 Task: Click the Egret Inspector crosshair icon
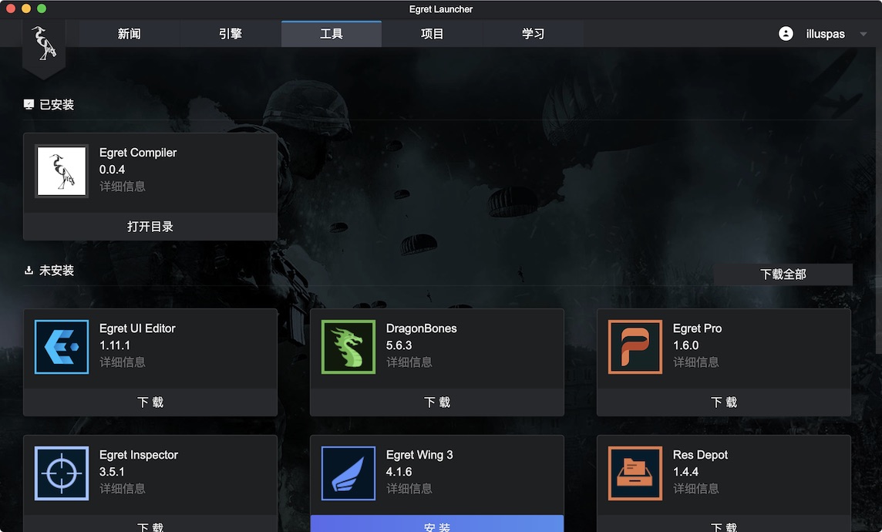click(x=62, y=473)
